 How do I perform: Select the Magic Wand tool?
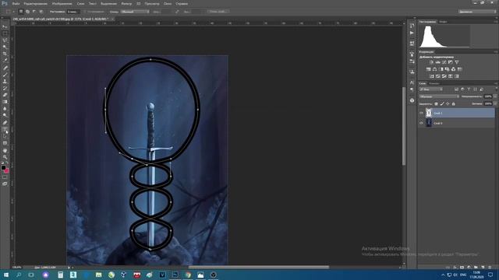5,47
